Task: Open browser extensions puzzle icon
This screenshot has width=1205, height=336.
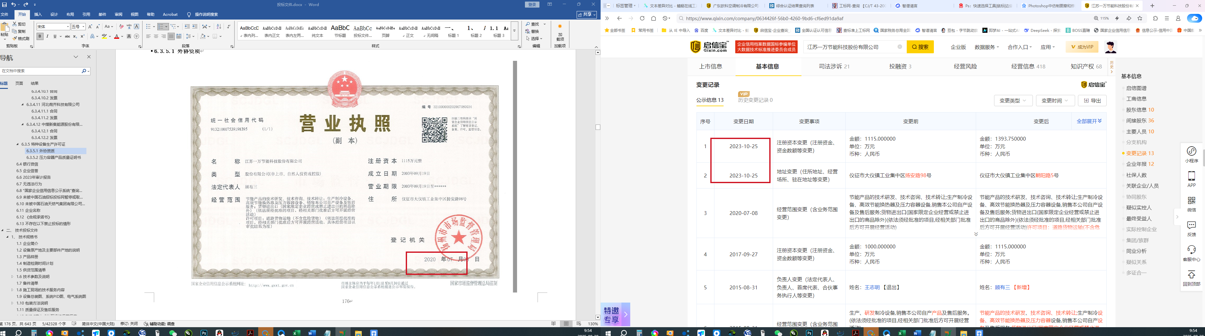Action: pos(1156,18)
